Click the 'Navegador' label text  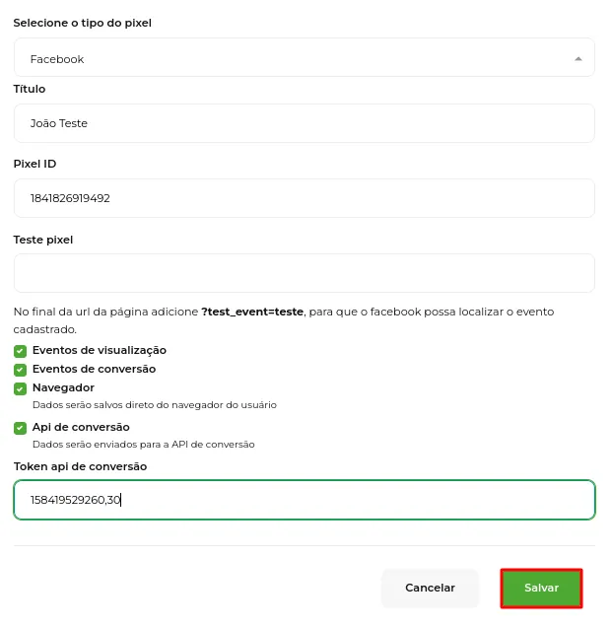coord(63,387)
